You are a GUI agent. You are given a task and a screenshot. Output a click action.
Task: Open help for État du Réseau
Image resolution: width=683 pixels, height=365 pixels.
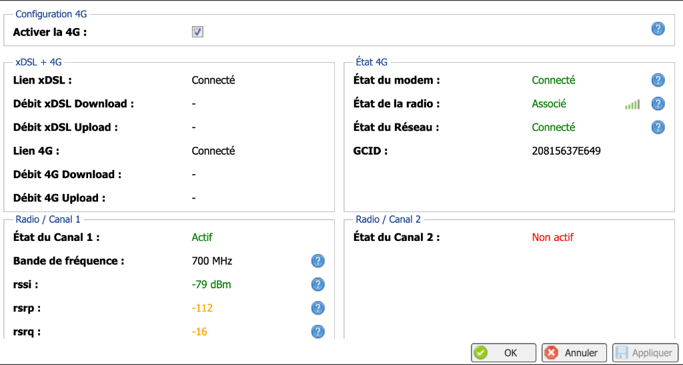coord(658,127)
